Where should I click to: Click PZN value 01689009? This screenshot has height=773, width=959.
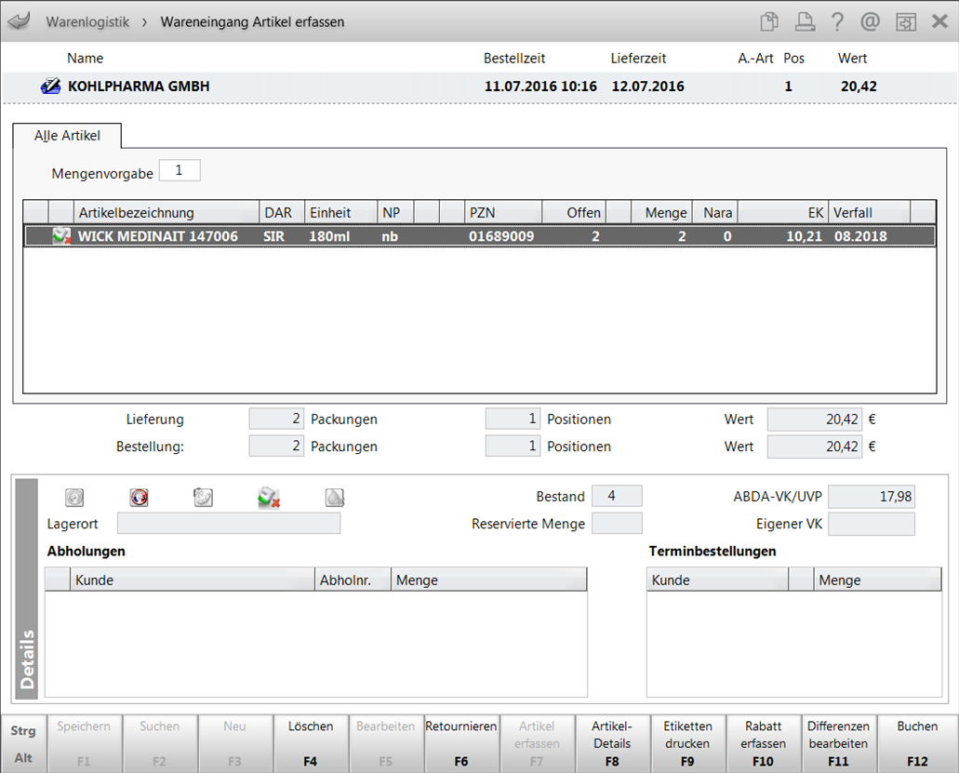click(x=501, y=236)
